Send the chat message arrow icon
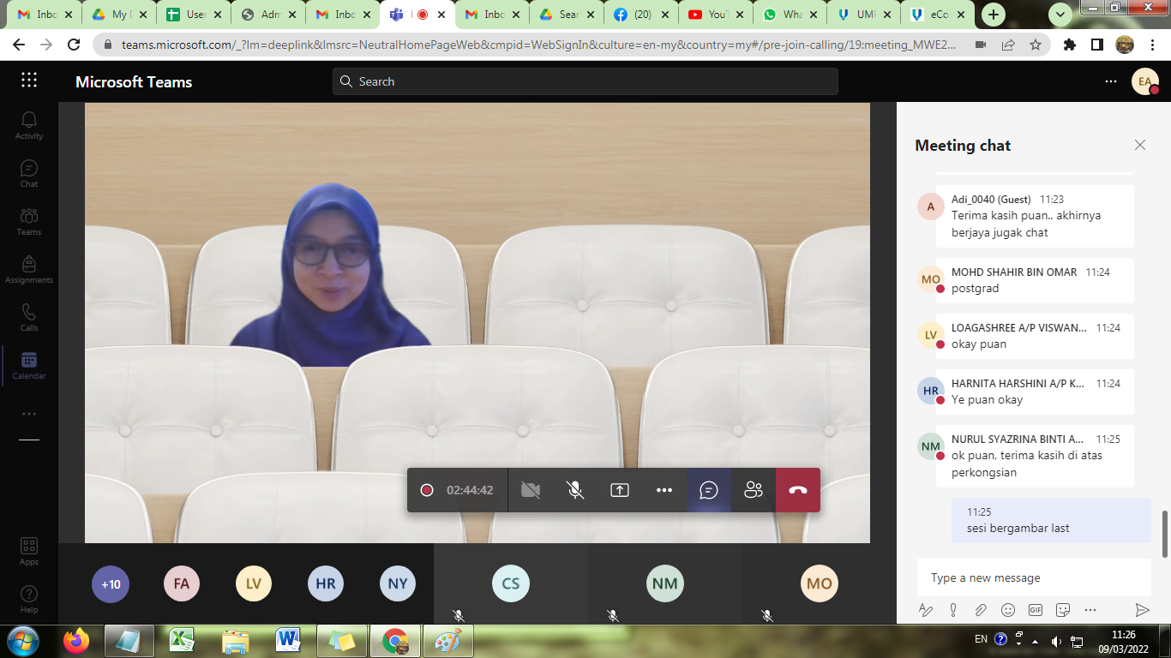Screen dimensions: 1171x658 pyautogui.click(x=1142, y=610)
